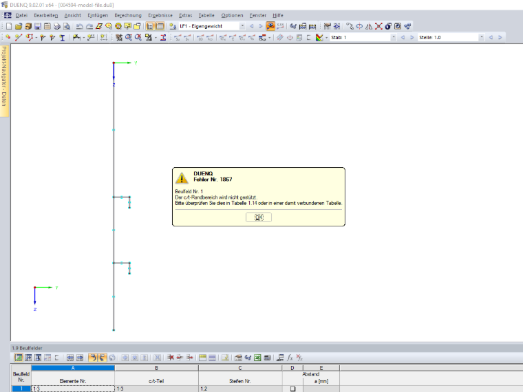The height and width of the screenshot is (392, 523).
Task: Go to next Stelle arrow
Action: 500,37
